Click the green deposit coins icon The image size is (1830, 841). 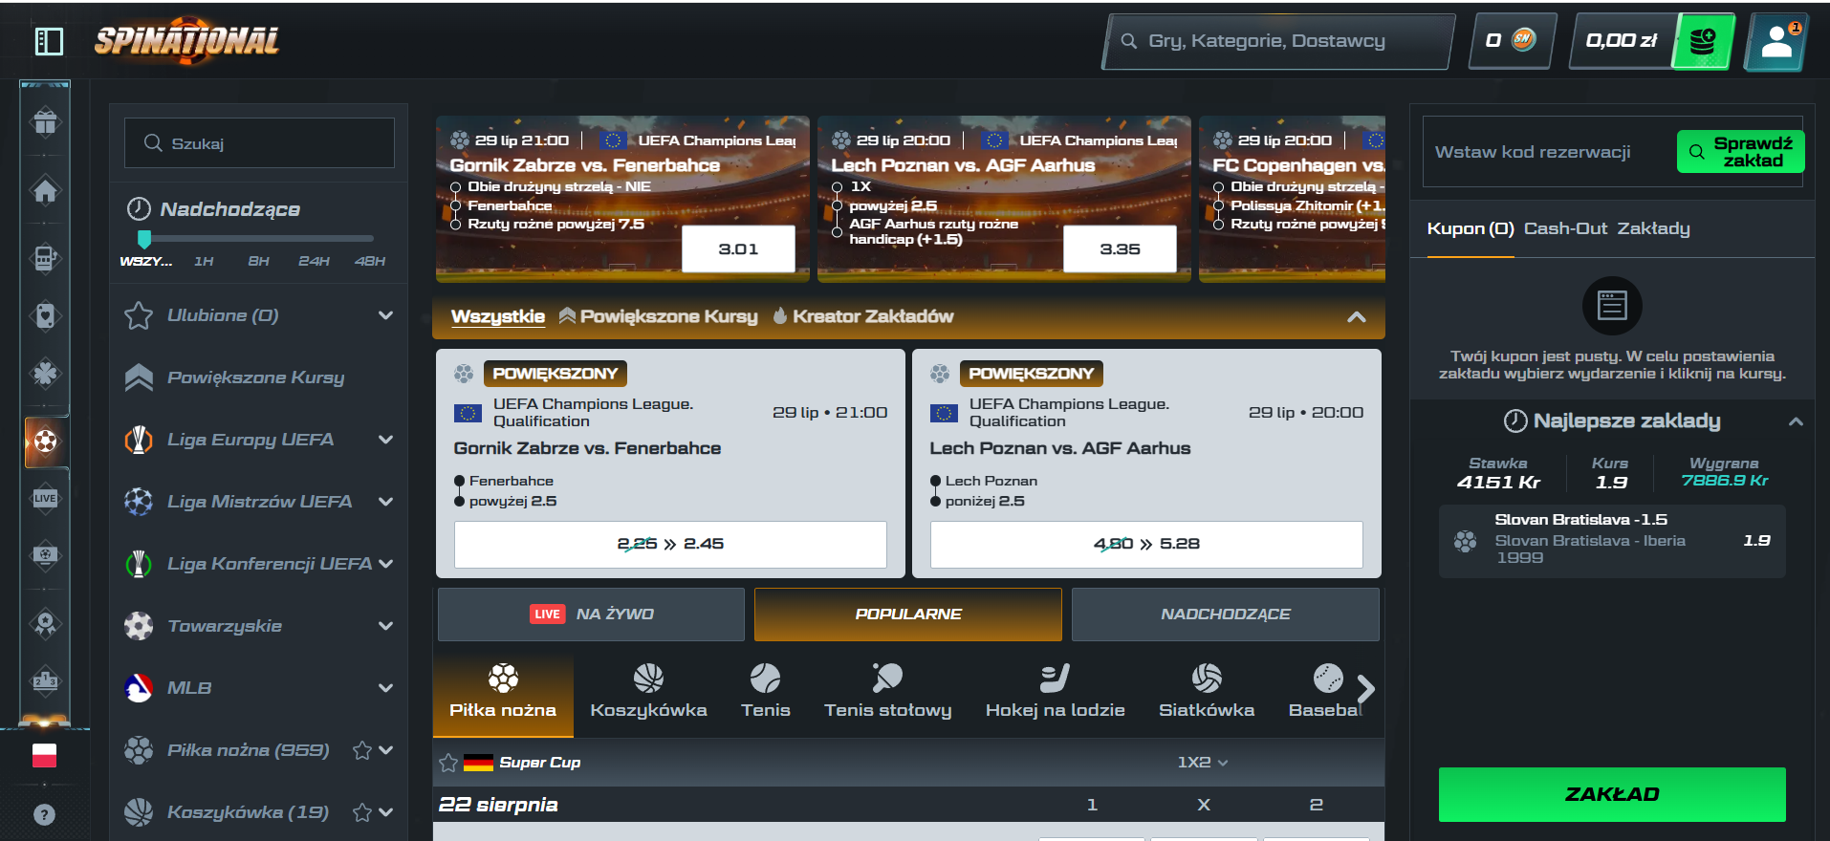(x=1703, y=41)
